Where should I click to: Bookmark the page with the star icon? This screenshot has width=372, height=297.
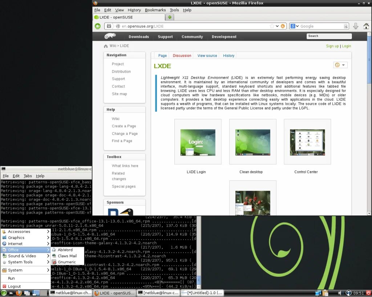coord(272,26)
